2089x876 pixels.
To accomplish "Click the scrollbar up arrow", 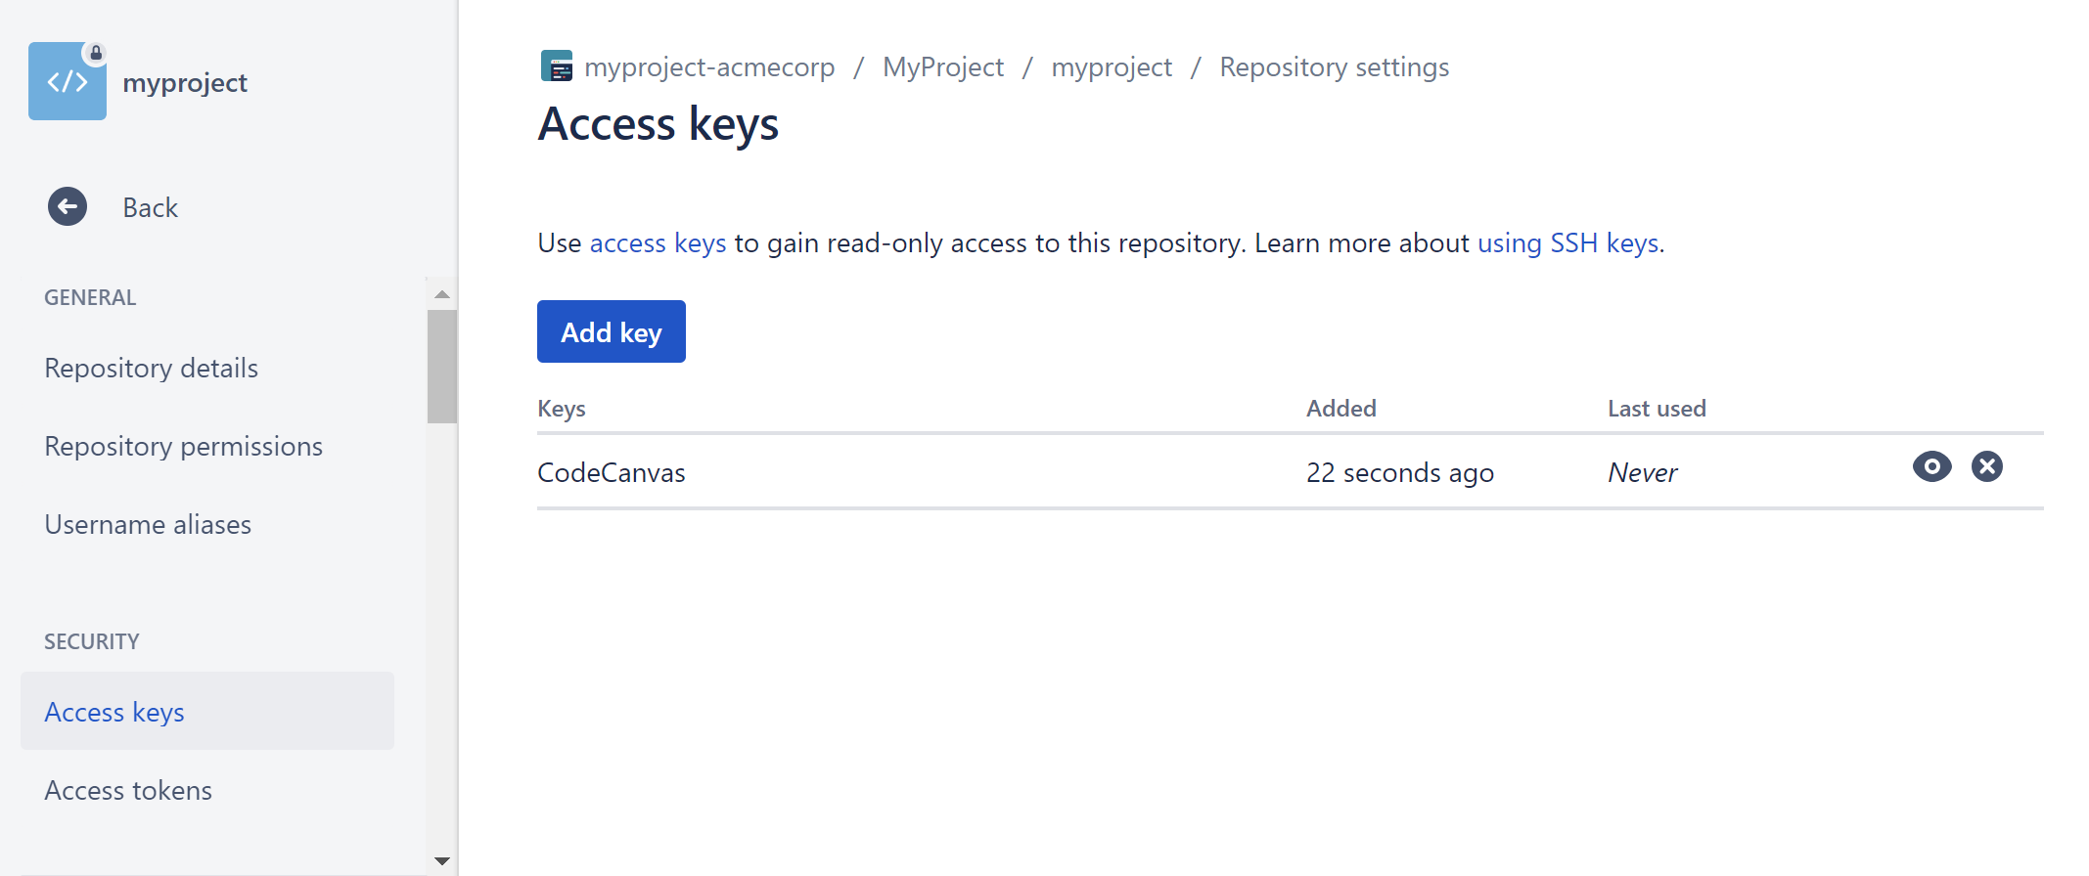I will coord(441,292).
